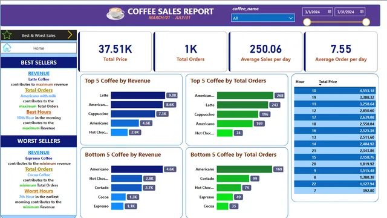
Task: Click the Latte bar in Top 5 by Total Orders
Action: pos(242,105)
